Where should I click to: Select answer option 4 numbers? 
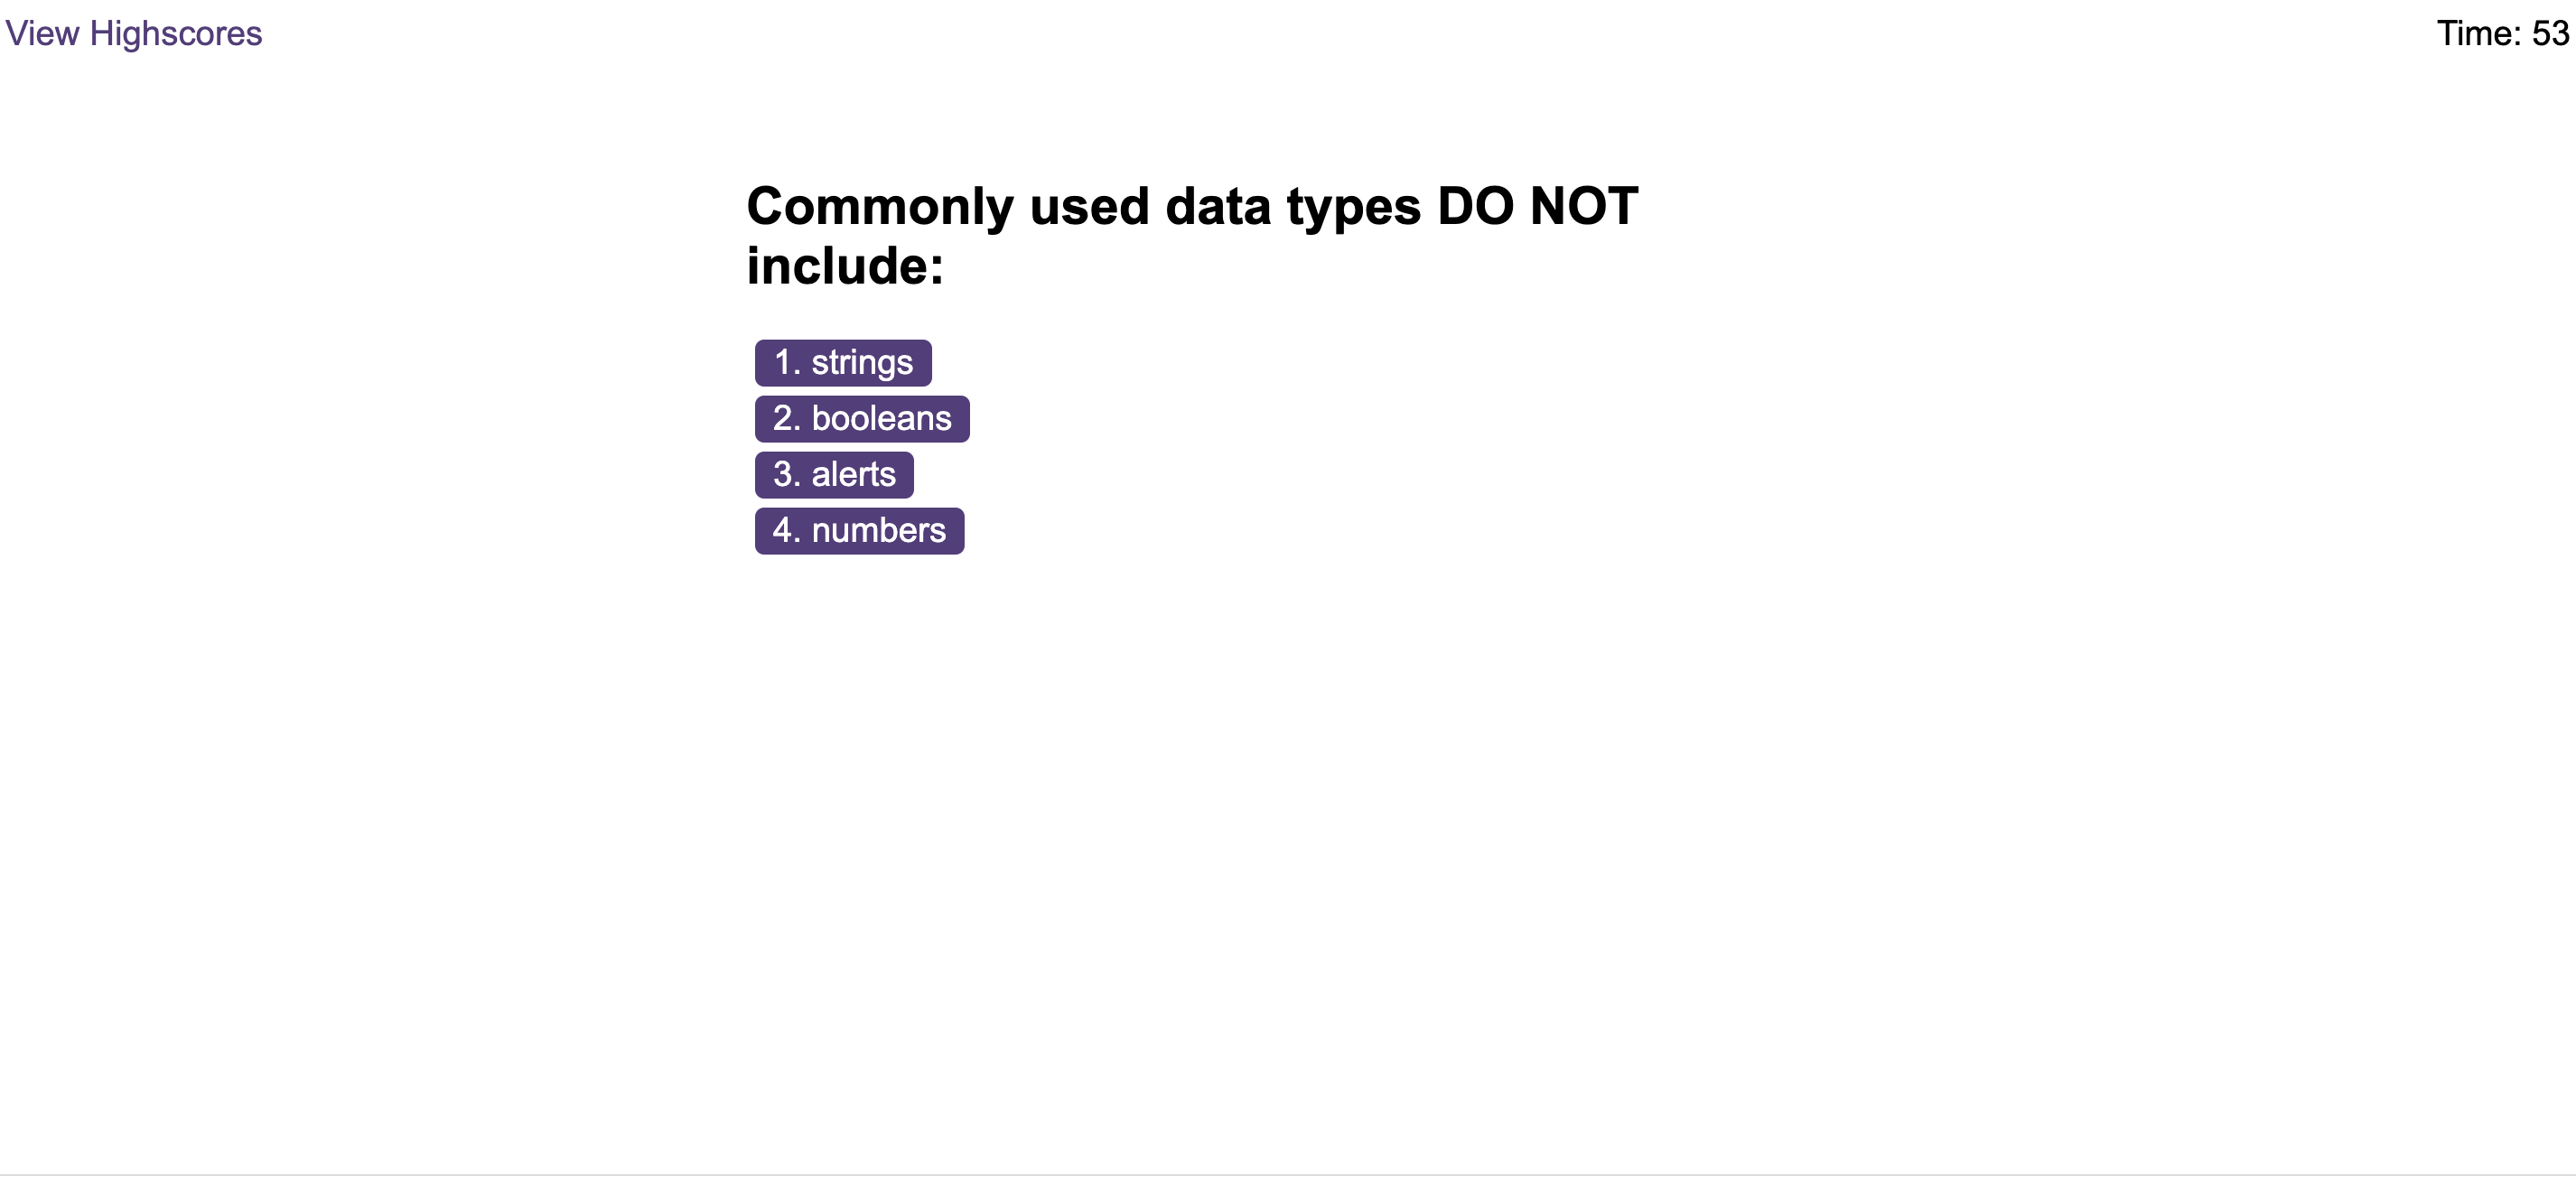858,530
